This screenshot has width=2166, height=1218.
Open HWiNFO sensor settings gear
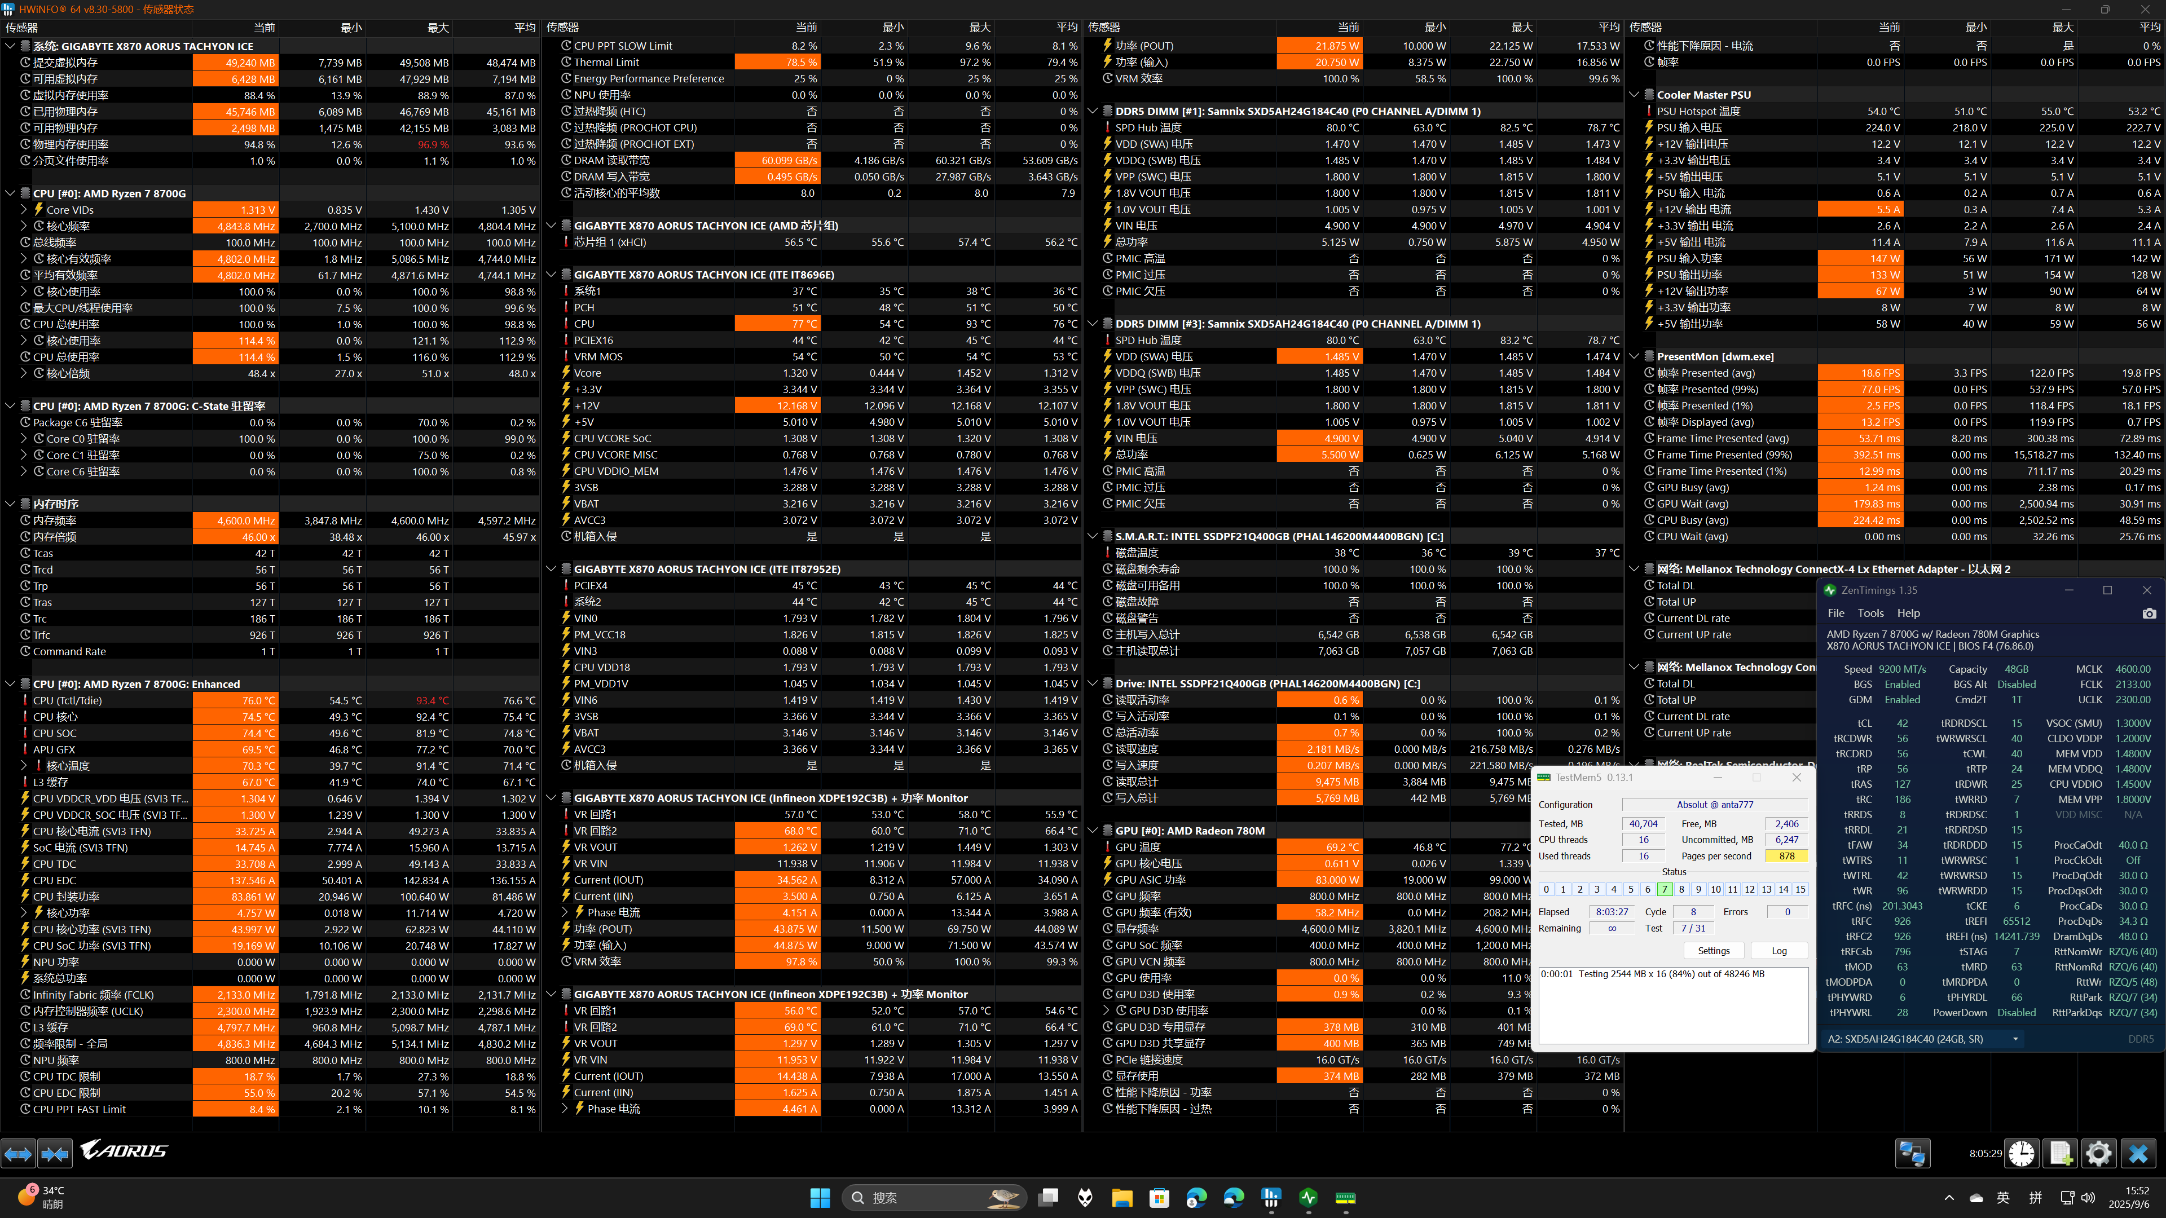point(2099,1153)
